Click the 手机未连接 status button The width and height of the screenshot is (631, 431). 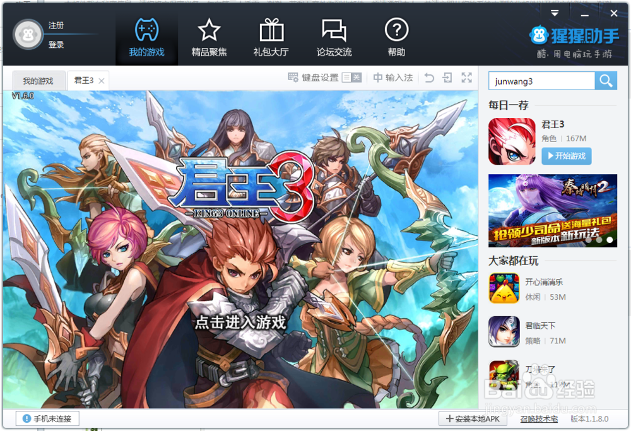click(47, 418)
